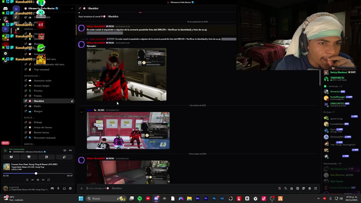The width and height of the screenshot is (361, 203).
Task: Go to previous Spotify track
Action: [32, 180]
